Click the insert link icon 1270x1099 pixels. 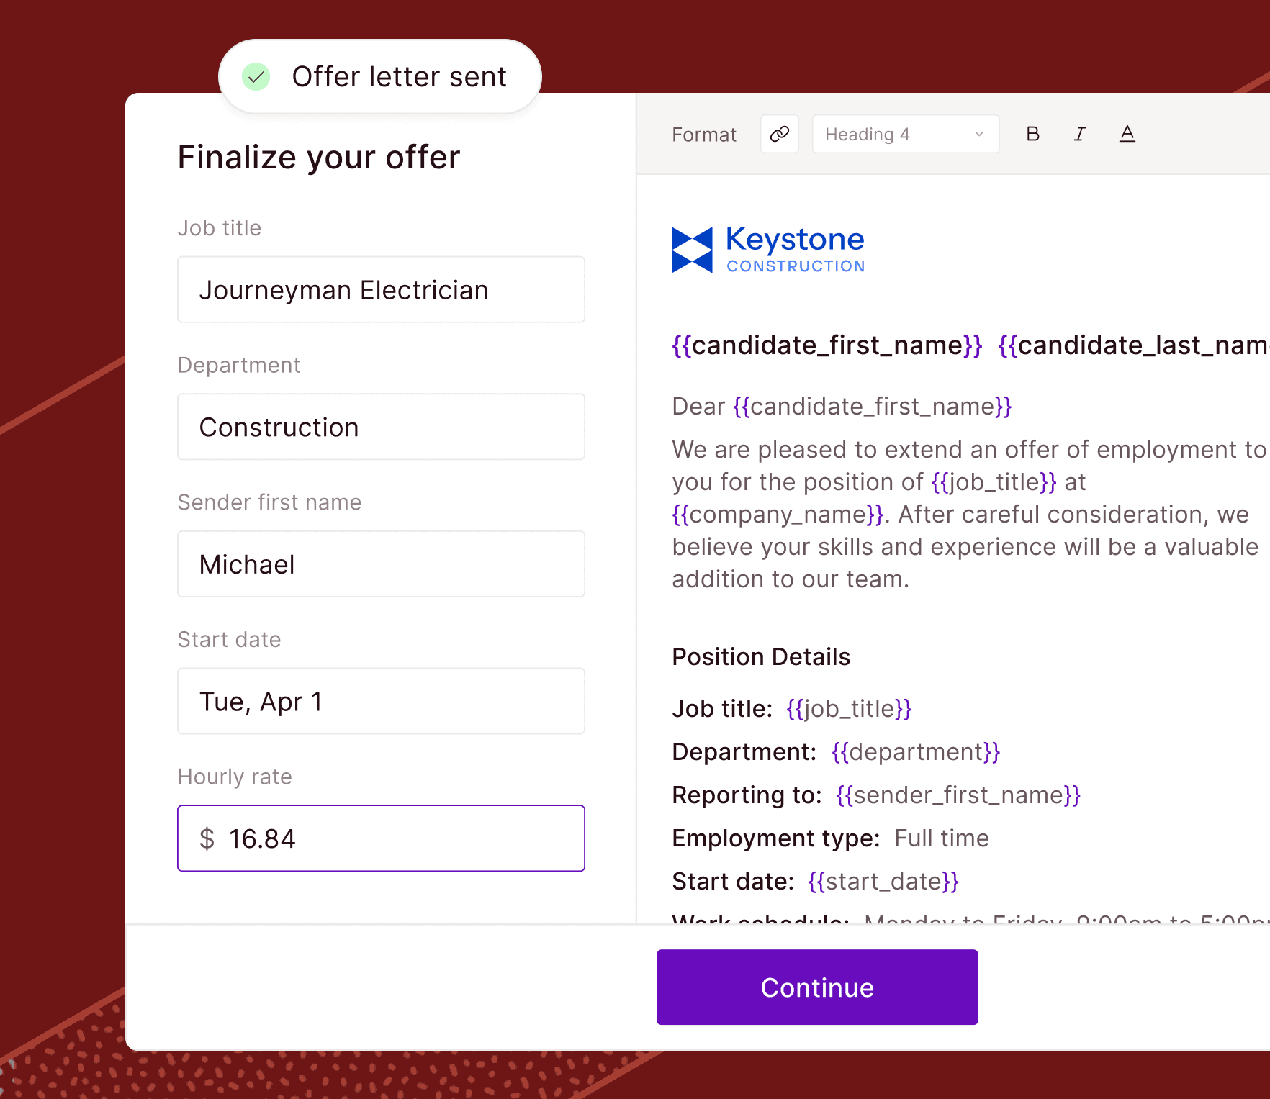tap(780, 134)
